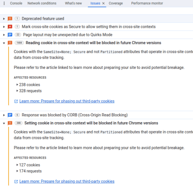
Task: Collapse the Setting cookie in cross-site context issue
Action: 4,123
